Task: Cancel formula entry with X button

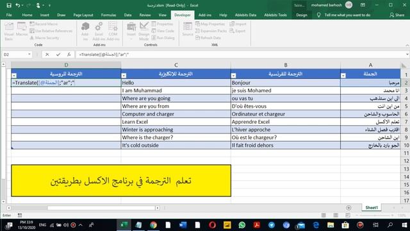Action: pyautogui.click(x=47, y=55)
